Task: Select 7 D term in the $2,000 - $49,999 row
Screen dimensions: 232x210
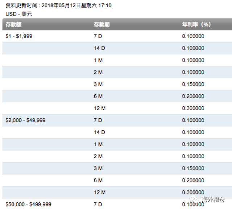Action: coord(98,120)
